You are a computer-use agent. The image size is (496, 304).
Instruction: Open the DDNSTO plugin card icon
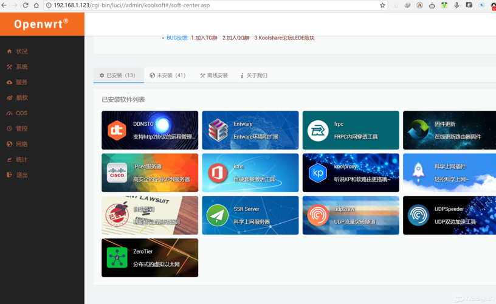coord(117,130)
